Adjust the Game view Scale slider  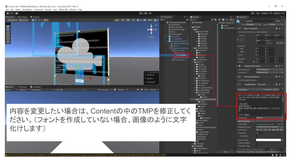72,90
